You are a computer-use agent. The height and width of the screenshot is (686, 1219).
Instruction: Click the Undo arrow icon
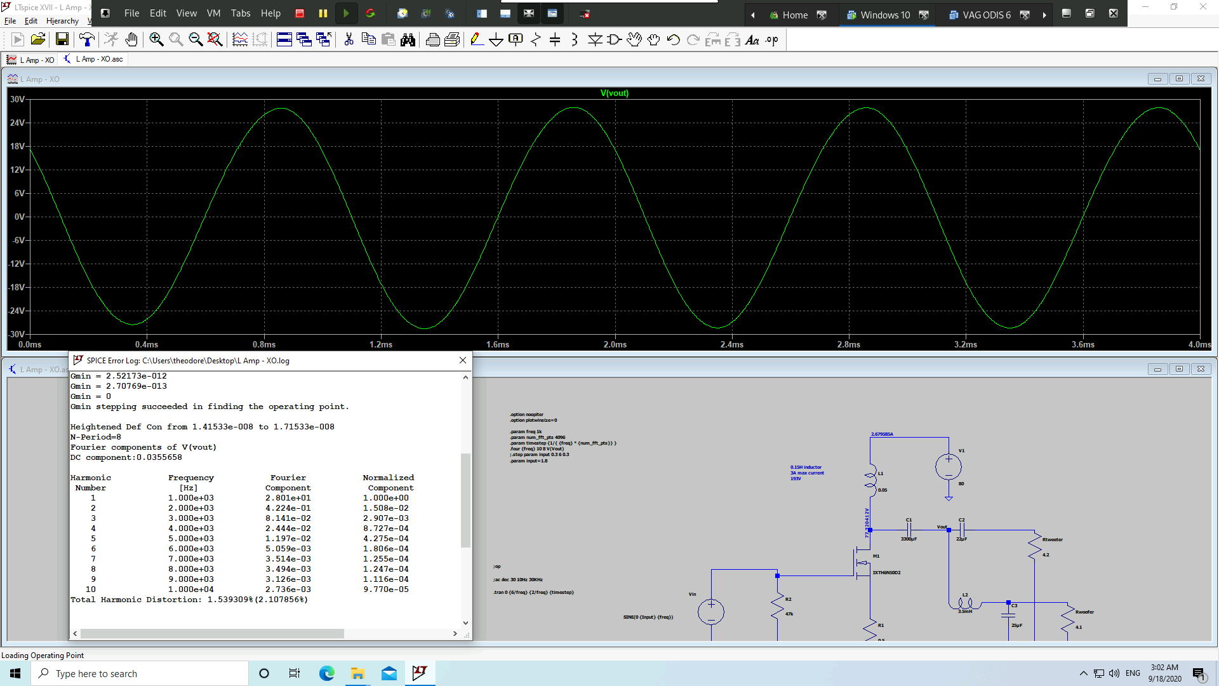pos(674,40)
